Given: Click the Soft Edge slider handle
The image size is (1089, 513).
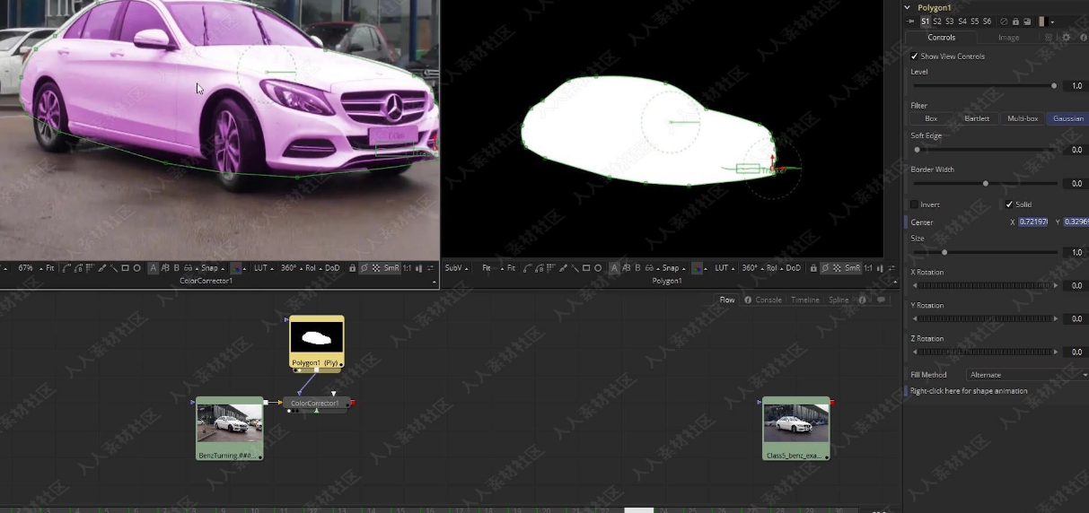Looking at the screenshot, I should click(x=917, y=150).
